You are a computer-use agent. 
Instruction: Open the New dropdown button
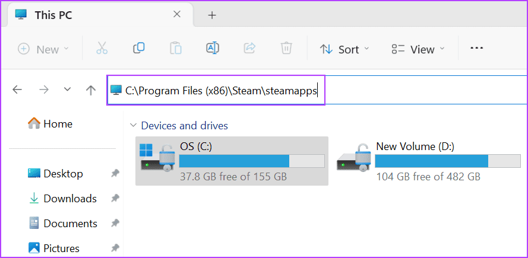[43, 49]
